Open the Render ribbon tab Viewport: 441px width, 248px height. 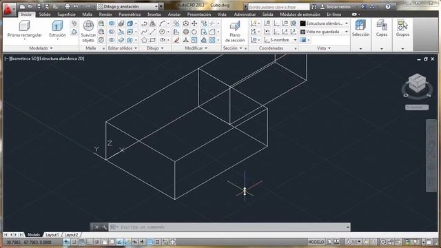pos(105,14)
